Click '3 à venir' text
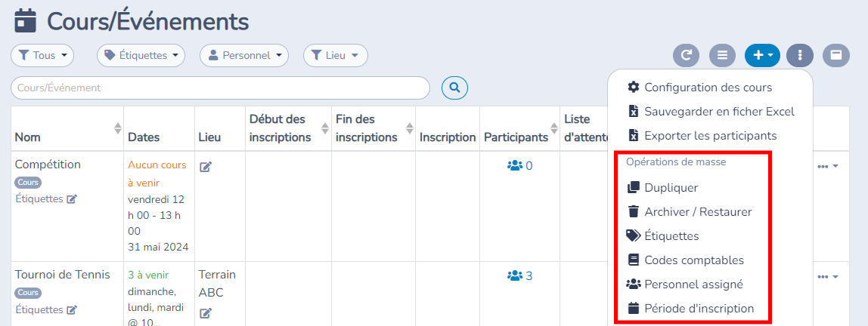Screen dimensions: 868x326 148,275
